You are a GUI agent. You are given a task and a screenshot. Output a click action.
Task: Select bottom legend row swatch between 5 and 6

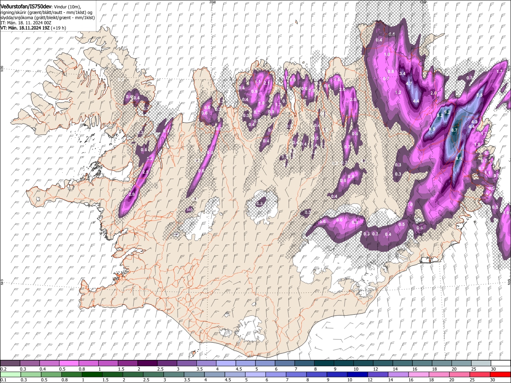(x=255, y=374)
